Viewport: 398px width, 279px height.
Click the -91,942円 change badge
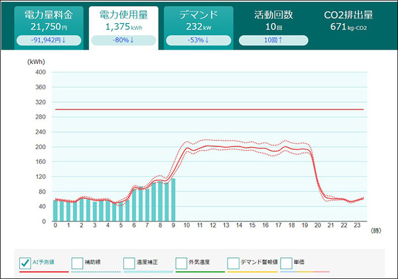coord(44,40)
